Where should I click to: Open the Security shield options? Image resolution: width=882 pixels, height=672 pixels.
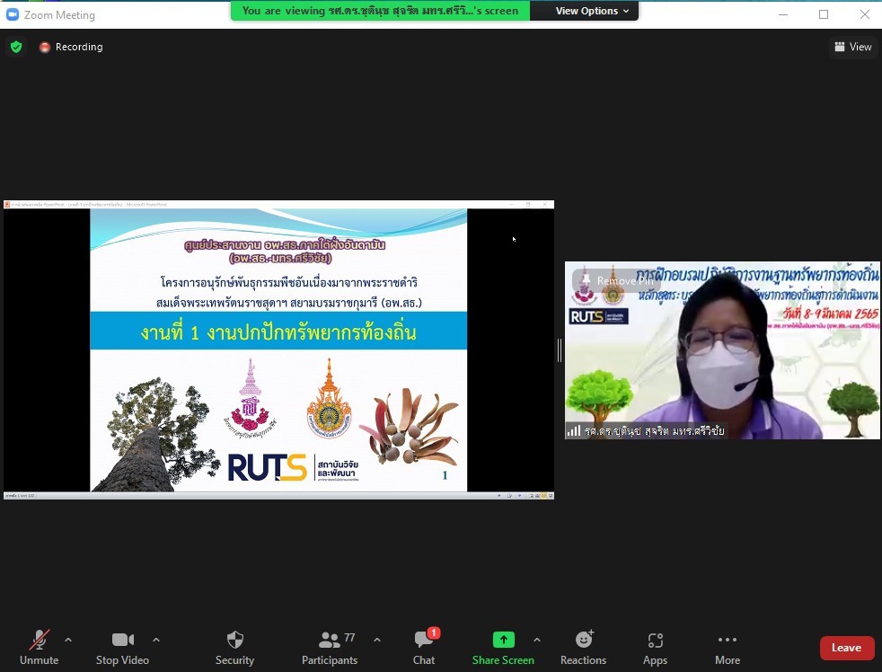(x=234, y=647)
